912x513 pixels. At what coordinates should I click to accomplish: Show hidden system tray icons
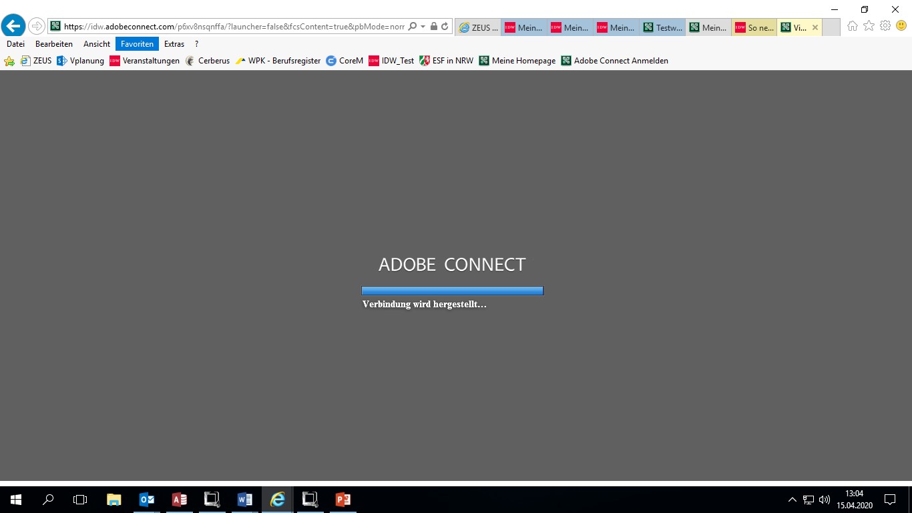pyautogui.click(x=792, y=500)
